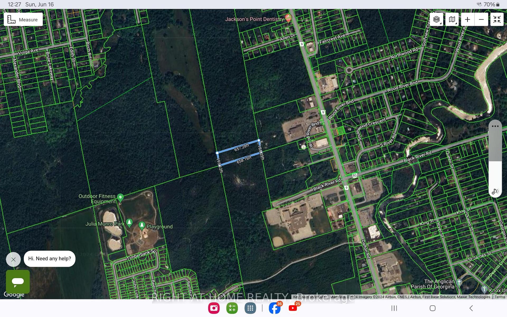This screenshot has width=507, height=317.
Task: Dismiss the 'Need any help?' message
Action: [x=13, y=259]
